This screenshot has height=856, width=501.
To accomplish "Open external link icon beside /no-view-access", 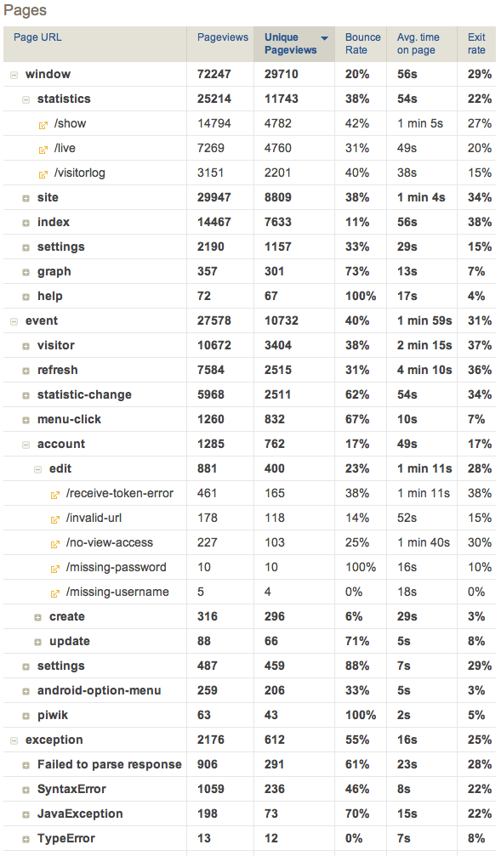I will pyautogui.click(x=55, y=544).
